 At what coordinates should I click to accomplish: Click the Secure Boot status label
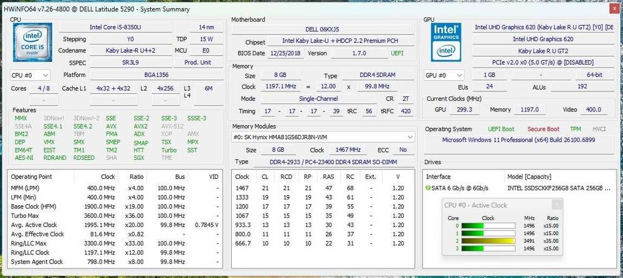543,129
